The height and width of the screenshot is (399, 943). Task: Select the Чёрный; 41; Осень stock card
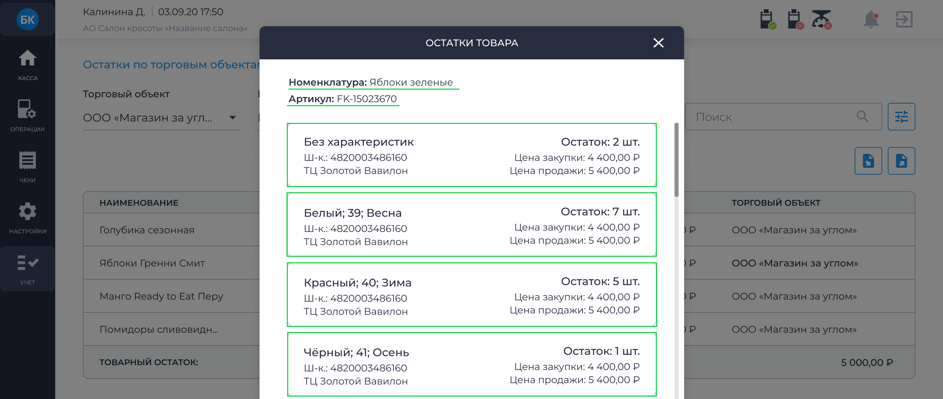point(471,364)
